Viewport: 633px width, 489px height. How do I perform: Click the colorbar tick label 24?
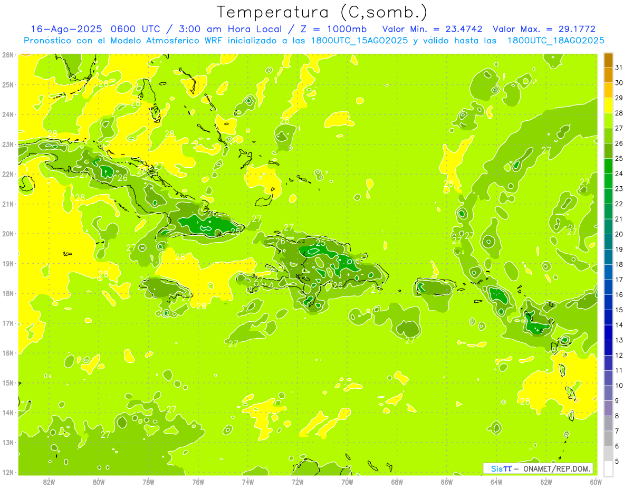[619, 174]
